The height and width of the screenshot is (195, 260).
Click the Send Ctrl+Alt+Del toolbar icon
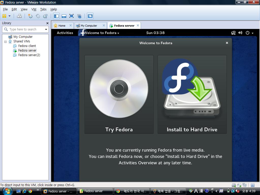click(x=19, y=16)
